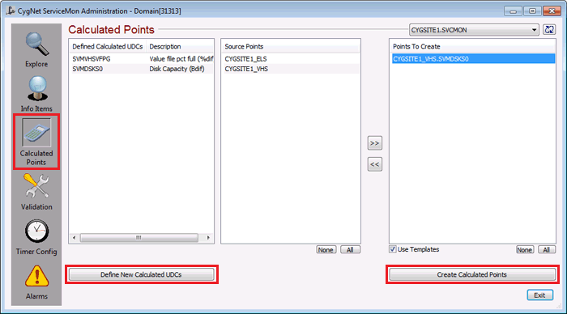The image size is (567, 314).
Task: Click the Value file pct full description cell
Action: point(181,58)
